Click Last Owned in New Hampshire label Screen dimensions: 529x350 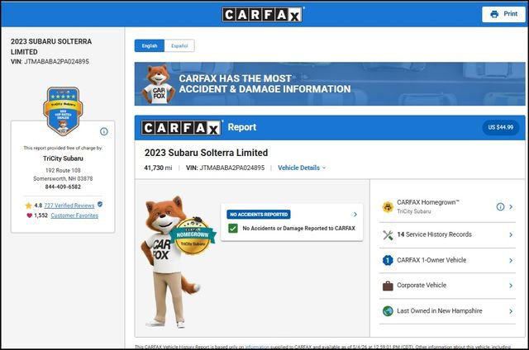point(439,311)
